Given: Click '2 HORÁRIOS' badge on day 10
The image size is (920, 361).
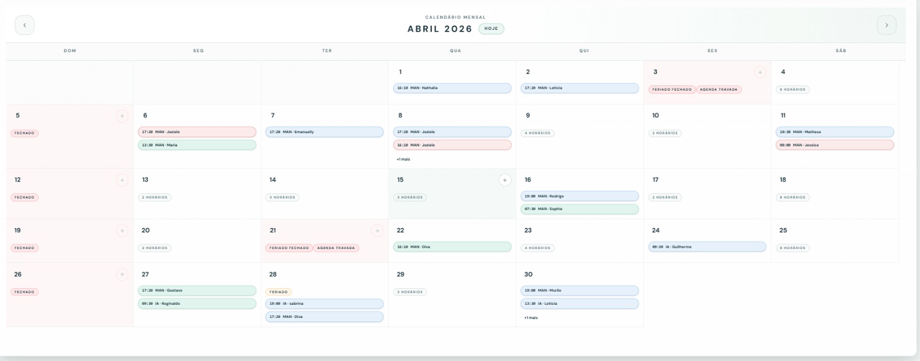Looking at the screenshot, I should 665,133.
